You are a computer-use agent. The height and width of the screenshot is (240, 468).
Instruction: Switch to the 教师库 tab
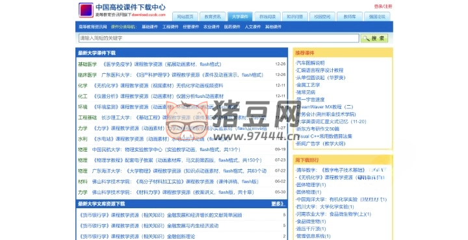tap(350, 17)
